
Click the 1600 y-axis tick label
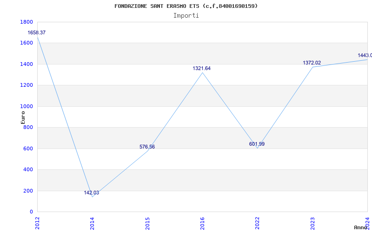(x=27, y=43)
